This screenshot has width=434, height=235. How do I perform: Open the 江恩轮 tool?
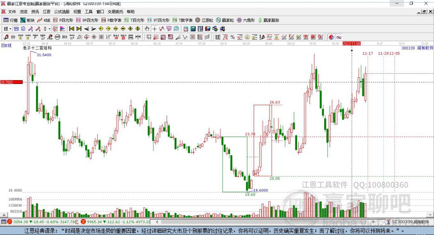204,20
